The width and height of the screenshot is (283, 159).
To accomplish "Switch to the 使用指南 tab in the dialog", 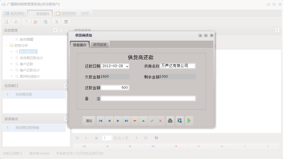I will pyautogui.click(x=99, y=44).
